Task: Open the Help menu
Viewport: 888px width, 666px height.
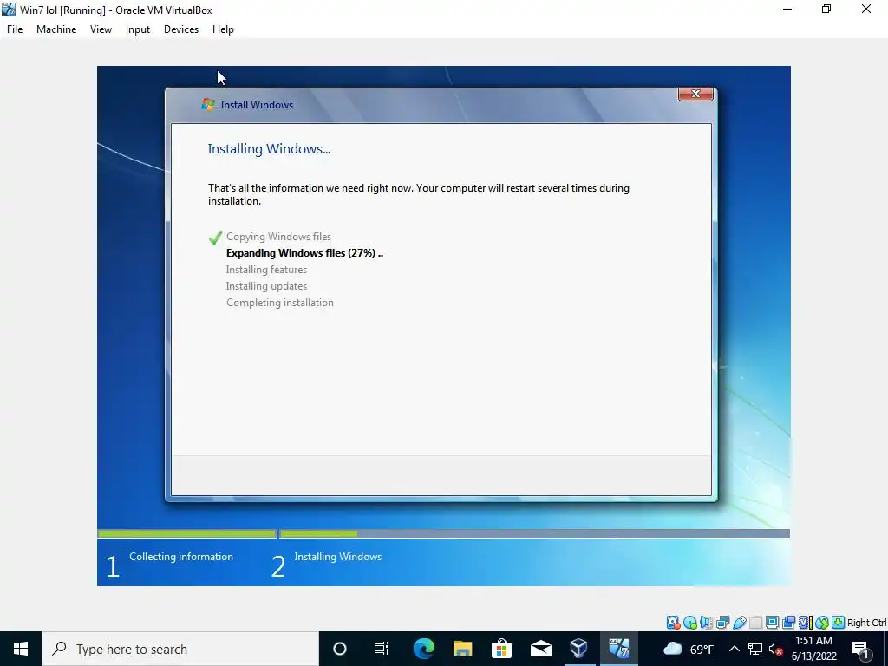Action: click(223, 29)
